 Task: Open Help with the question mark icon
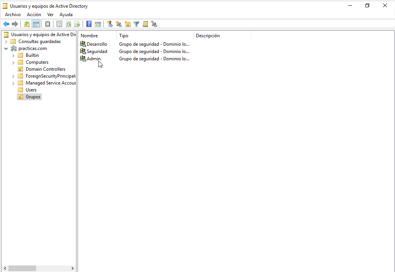pos(89,24)
